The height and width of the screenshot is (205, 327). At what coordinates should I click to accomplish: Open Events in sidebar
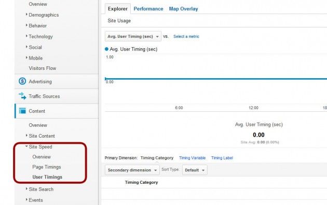36,200
